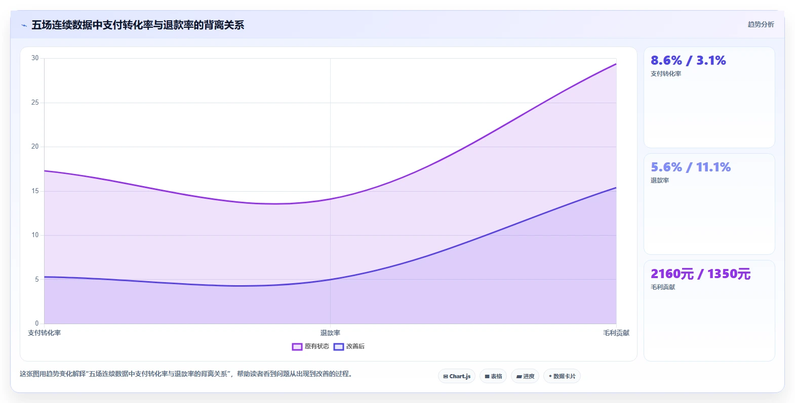The width and height of the screenshot is (795, 403).
Task: Click the description text below the chart
Action: (x=186, y=374)
